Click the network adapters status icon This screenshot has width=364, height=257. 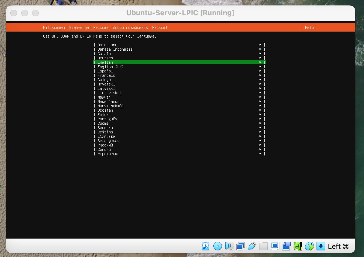[x=240, y=246]
